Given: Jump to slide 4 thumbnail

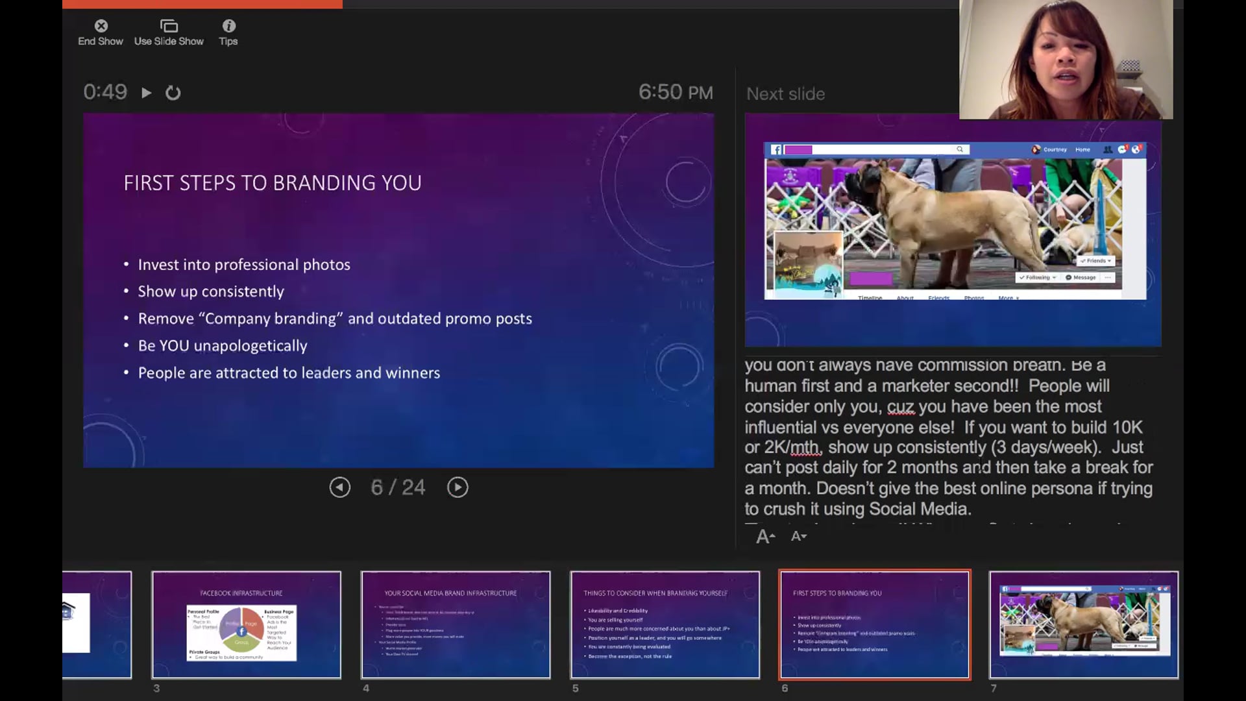Looking at the screenshot, I should pyautogui.click(x=456, y=624).
